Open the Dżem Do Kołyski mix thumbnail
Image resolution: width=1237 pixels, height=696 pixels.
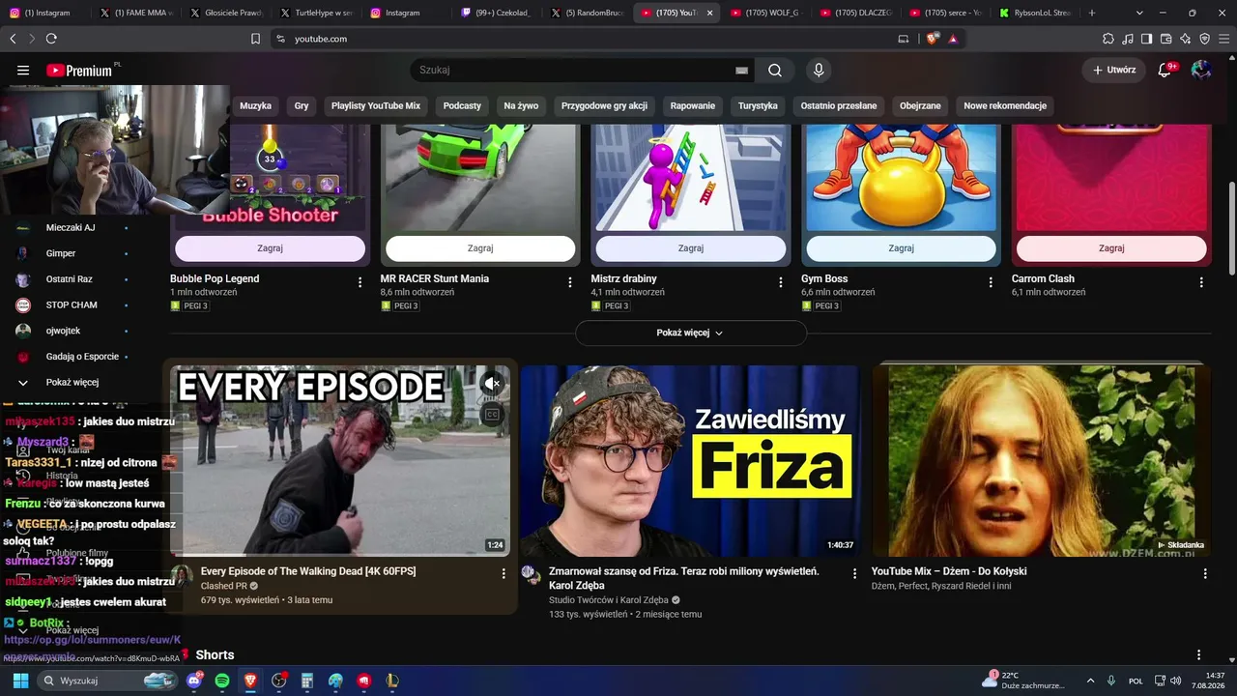tap(1041, 461)
